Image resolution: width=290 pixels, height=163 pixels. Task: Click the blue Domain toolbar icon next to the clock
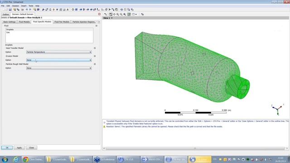[76, 10]
